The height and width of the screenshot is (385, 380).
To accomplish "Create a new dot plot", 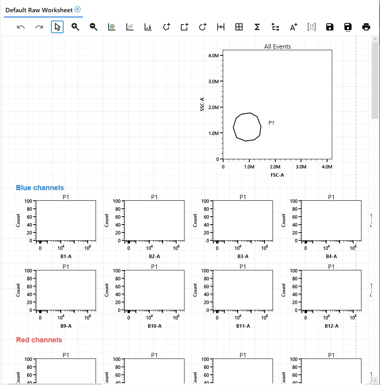I will tap(130, 27).
